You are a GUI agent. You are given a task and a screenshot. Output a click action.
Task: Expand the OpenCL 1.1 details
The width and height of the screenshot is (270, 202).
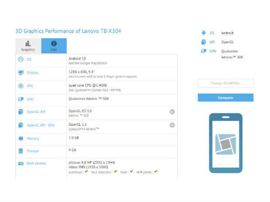point(172,125)
